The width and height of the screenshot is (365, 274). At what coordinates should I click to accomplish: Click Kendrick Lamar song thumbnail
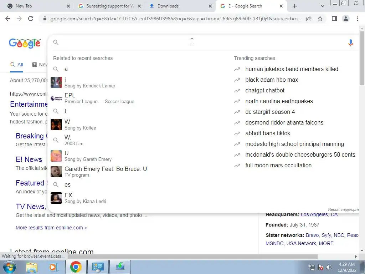pos(56,82)
